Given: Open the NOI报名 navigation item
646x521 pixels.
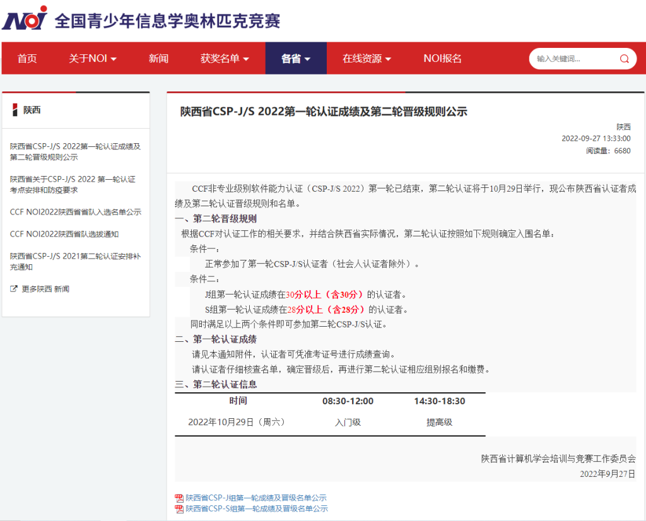Looking at the screenshot, I should tap(442, 59).
